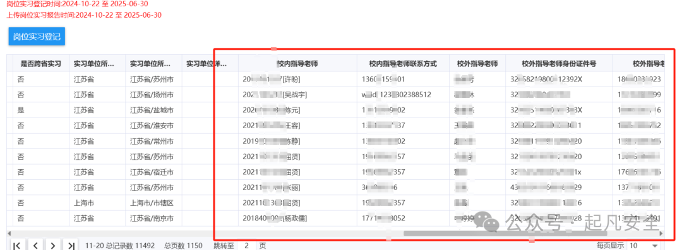Click the 上海市 province cell
The height and width of the screenshot is (250, 682).
(x=97, y=203)
